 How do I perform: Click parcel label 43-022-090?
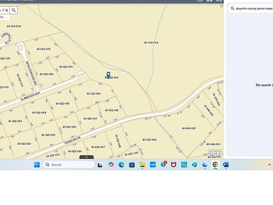pyautogui.click(x=69, y=127)
